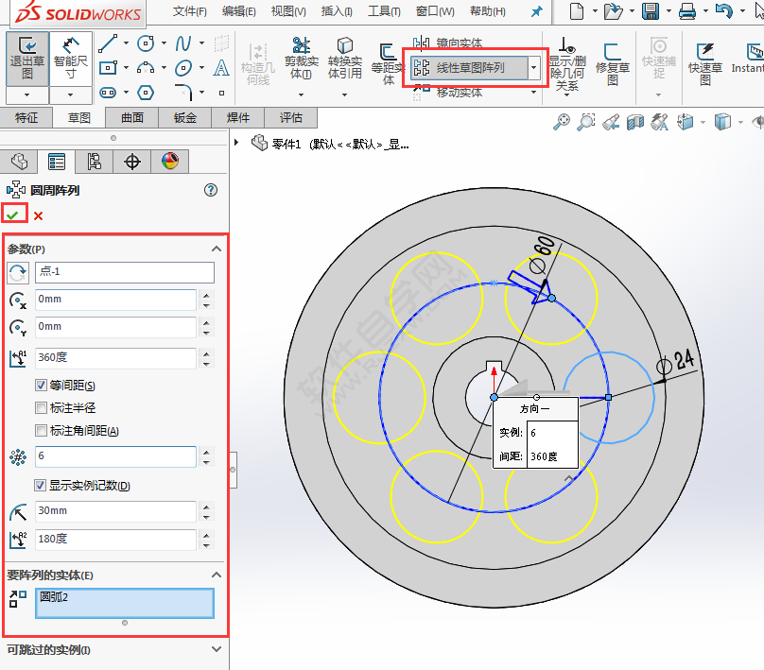Click the Section View icon
The image size is (764, 670).
tap(634, 122)
